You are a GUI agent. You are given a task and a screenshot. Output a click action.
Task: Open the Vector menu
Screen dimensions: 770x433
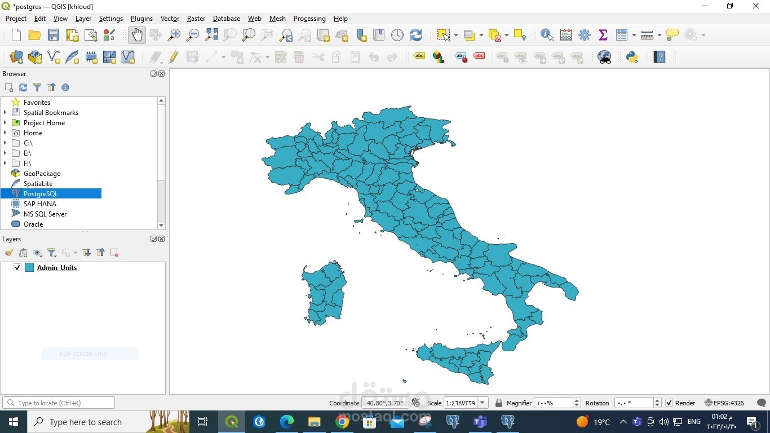170,19
